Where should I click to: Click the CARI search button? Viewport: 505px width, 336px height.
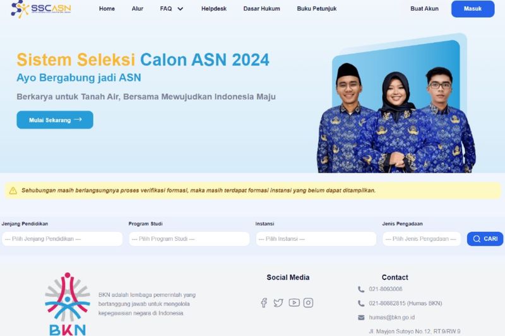[485, 239]
